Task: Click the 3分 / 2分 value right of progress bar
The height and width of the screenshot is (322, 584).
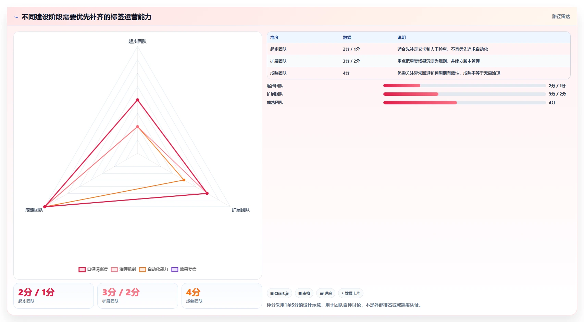Action: point(557,94)
